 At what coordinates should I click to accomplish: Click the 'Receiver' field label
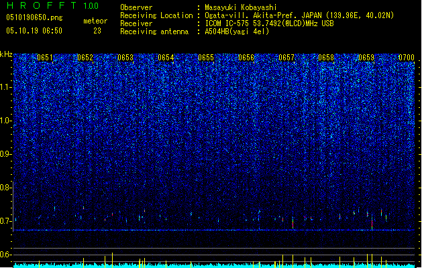[x=136, y=23]
